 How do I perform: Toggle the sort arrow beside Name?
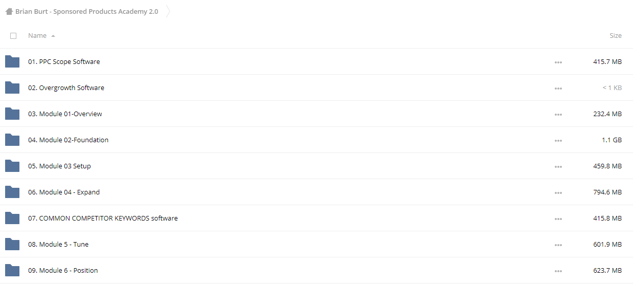click(53, 36)
